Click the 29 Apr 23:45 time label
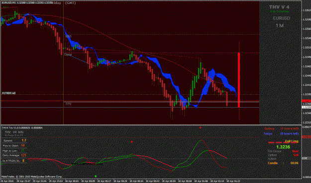Image resolution: width=311 pixels, height=183 pixels. [x=40, y=181]
